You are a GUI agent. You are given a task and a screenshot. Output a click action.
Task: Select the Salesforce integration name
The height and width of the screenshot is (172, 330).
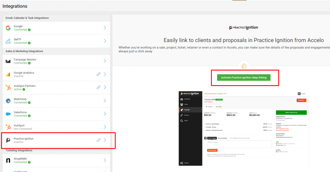20,112
